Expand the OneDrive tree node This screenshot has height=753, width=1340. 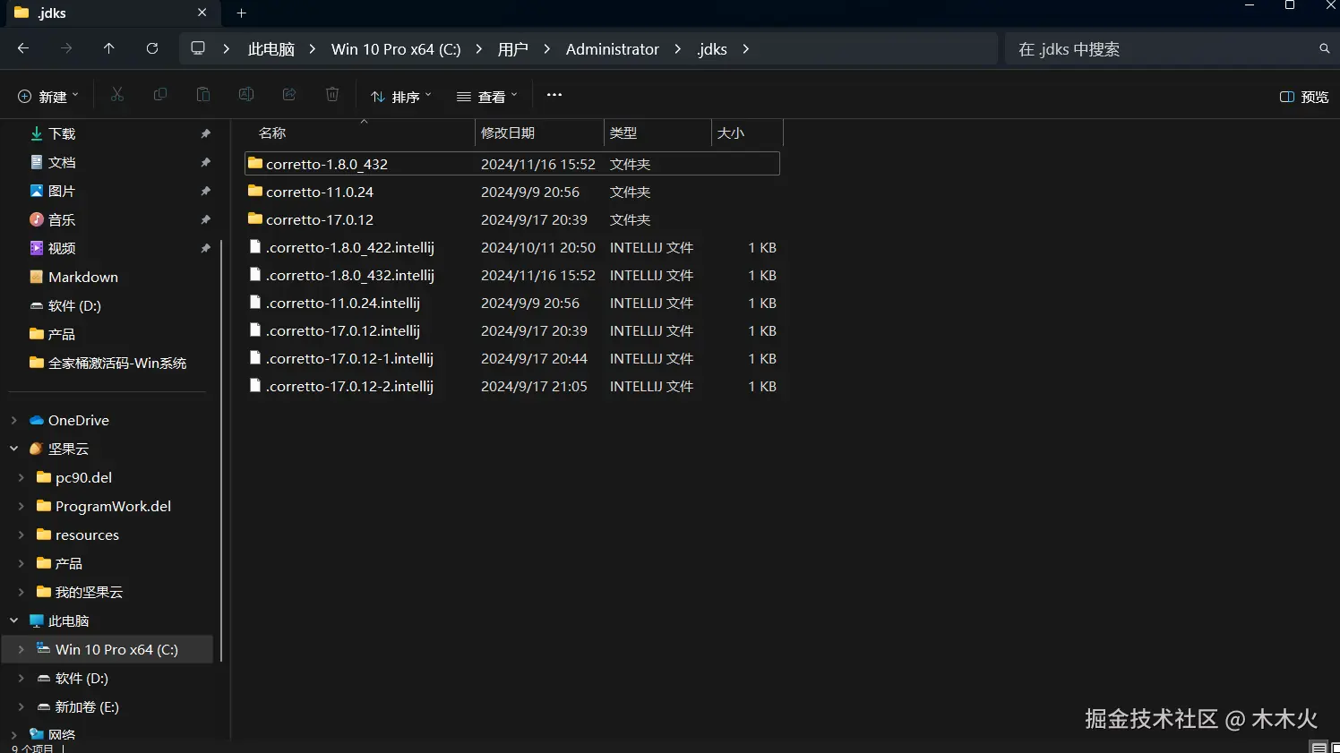[x=13, y=420]
